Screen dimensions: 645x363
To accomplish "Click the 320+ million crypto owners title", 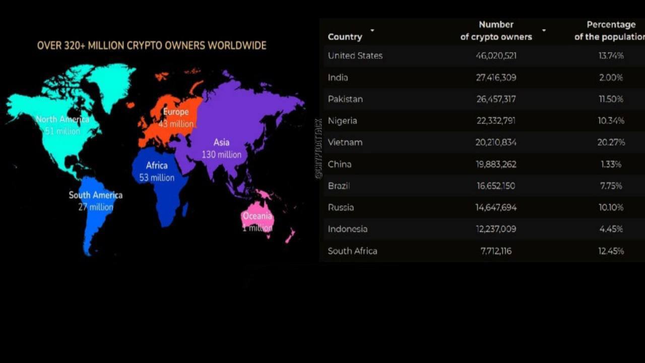I will (152, 45).
